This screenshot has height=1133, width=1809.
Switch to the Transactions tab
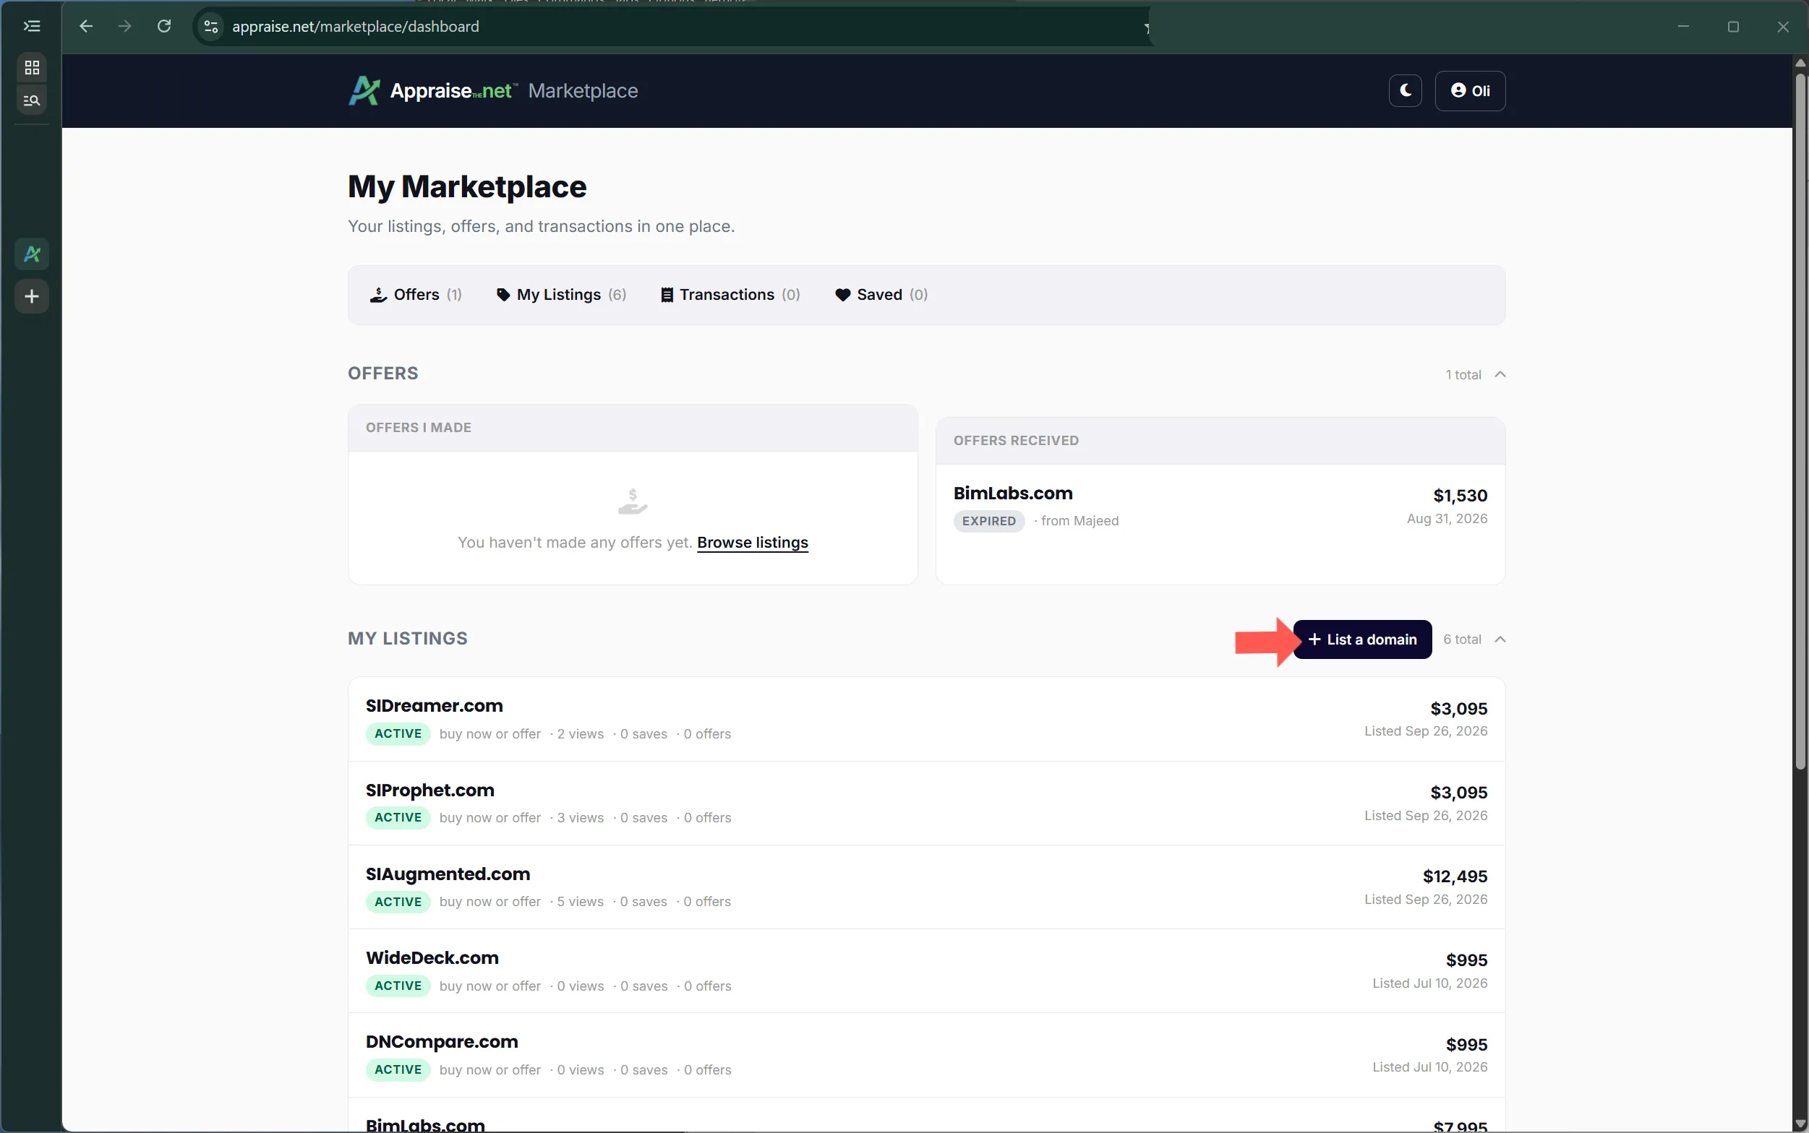730,295
